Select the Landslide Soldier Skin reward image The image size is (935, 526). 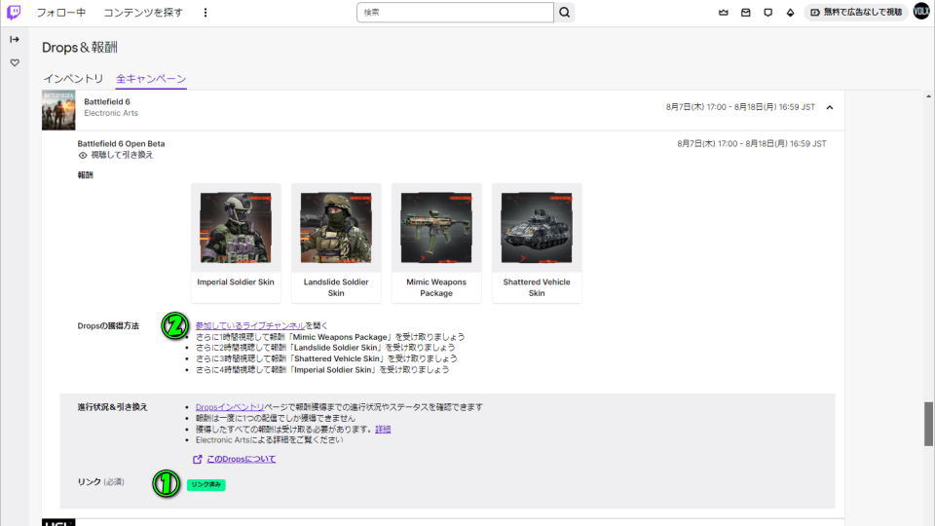coord(336,228)
